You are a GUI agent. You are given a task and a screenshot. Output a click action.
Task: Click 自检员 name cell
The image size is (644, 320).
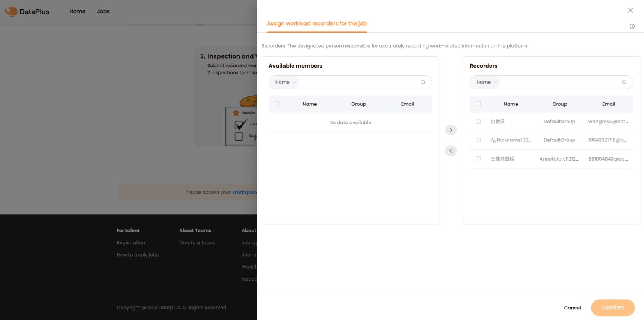pyautogui.click(x=497, y=122)
